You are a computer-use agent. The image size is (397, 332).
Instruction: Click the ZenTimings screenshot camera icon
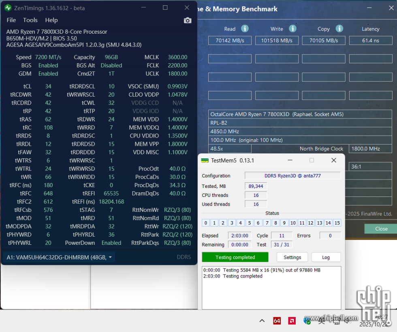point(187,20)
